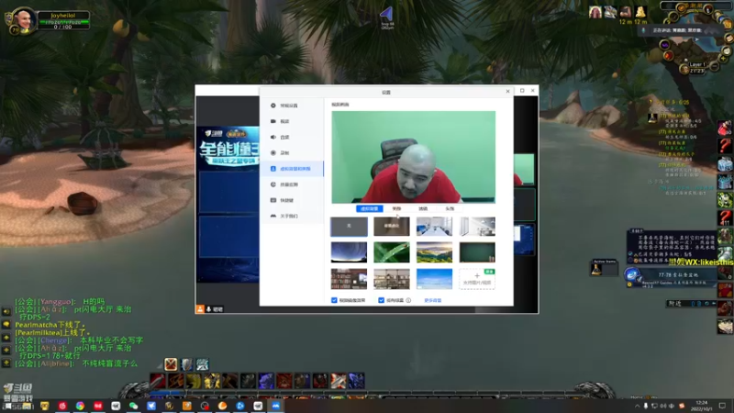Choose the white modern interior background
Viewport: 734px width, 413px height.
(x=477, y=227)
